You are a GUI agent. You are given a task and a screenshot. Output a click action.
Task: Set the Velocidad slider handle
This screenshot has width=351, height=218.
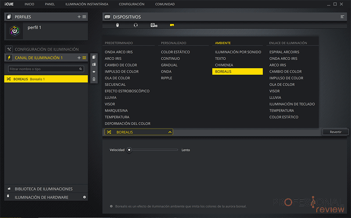(x=129, y=150)
